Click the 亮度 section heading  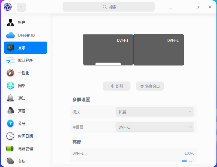pyautogui.click(x=77, y=142)
